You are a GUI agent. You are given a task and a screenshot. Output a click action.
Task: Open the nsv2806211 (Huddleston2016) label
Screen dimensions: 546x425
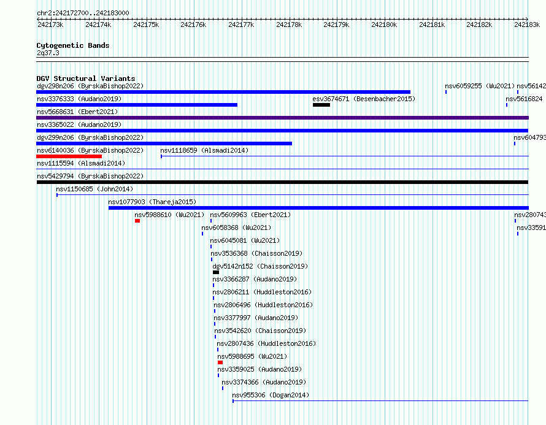point(262,292)
